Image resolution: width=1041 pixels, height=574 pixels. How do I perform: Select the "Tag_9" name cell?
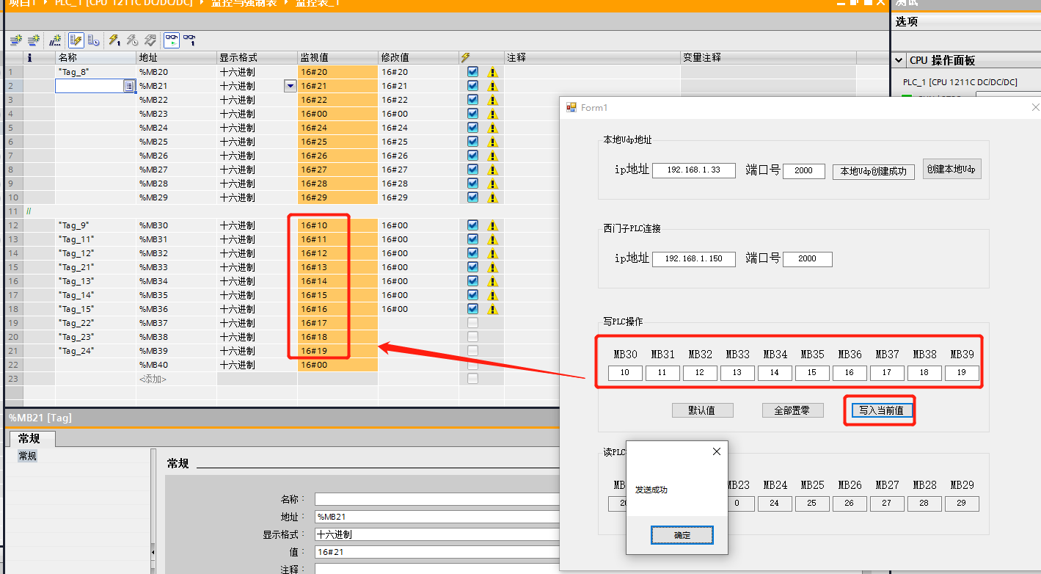[x=95, y=225]
